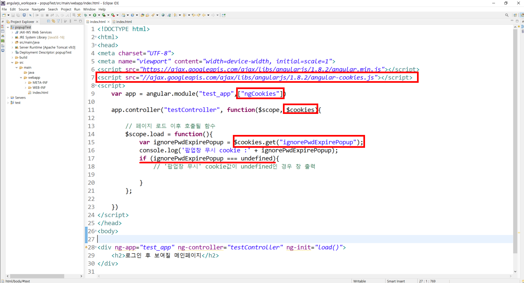Click the Writable status field
Screen dimensions: 524x283
(360, 281)
